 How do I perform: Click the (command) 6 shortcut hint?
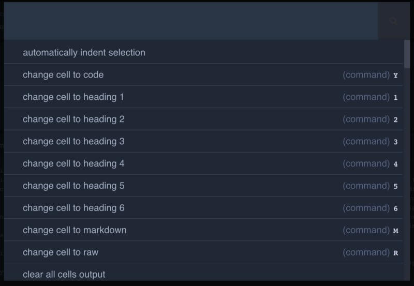pyautogui.click(x=370, y=208)
